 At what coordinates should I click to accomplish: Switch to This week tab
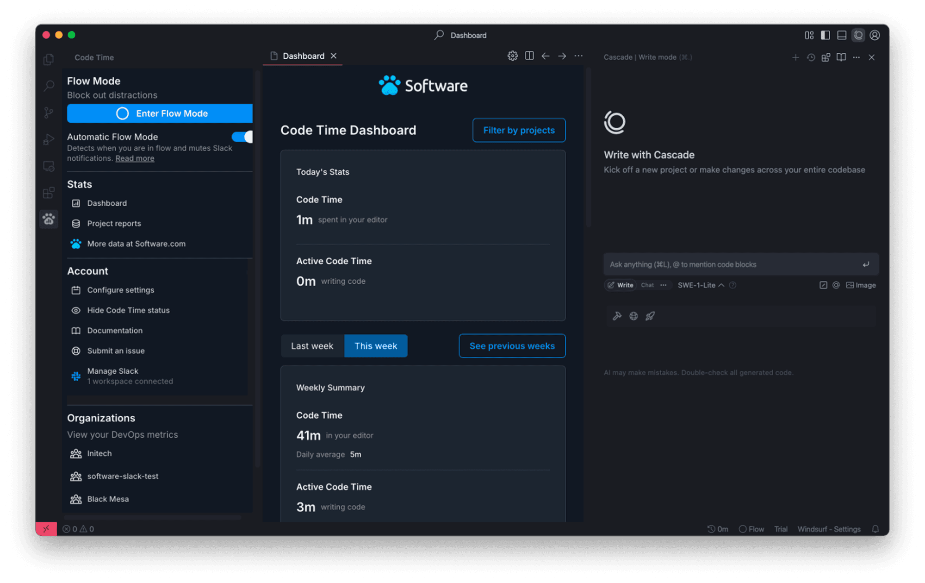pyautogui.click(x=376, y=346)
